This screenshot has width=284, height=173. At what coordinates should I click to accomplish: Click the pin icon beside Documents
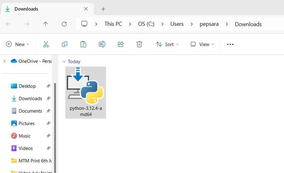(x=48, y=111)
